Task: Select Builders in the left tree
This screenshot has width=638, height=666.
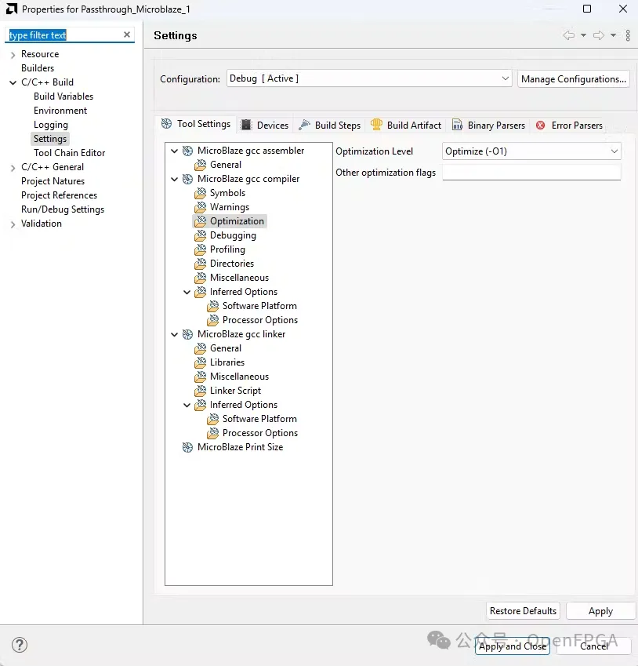Action: pos(38,68)
